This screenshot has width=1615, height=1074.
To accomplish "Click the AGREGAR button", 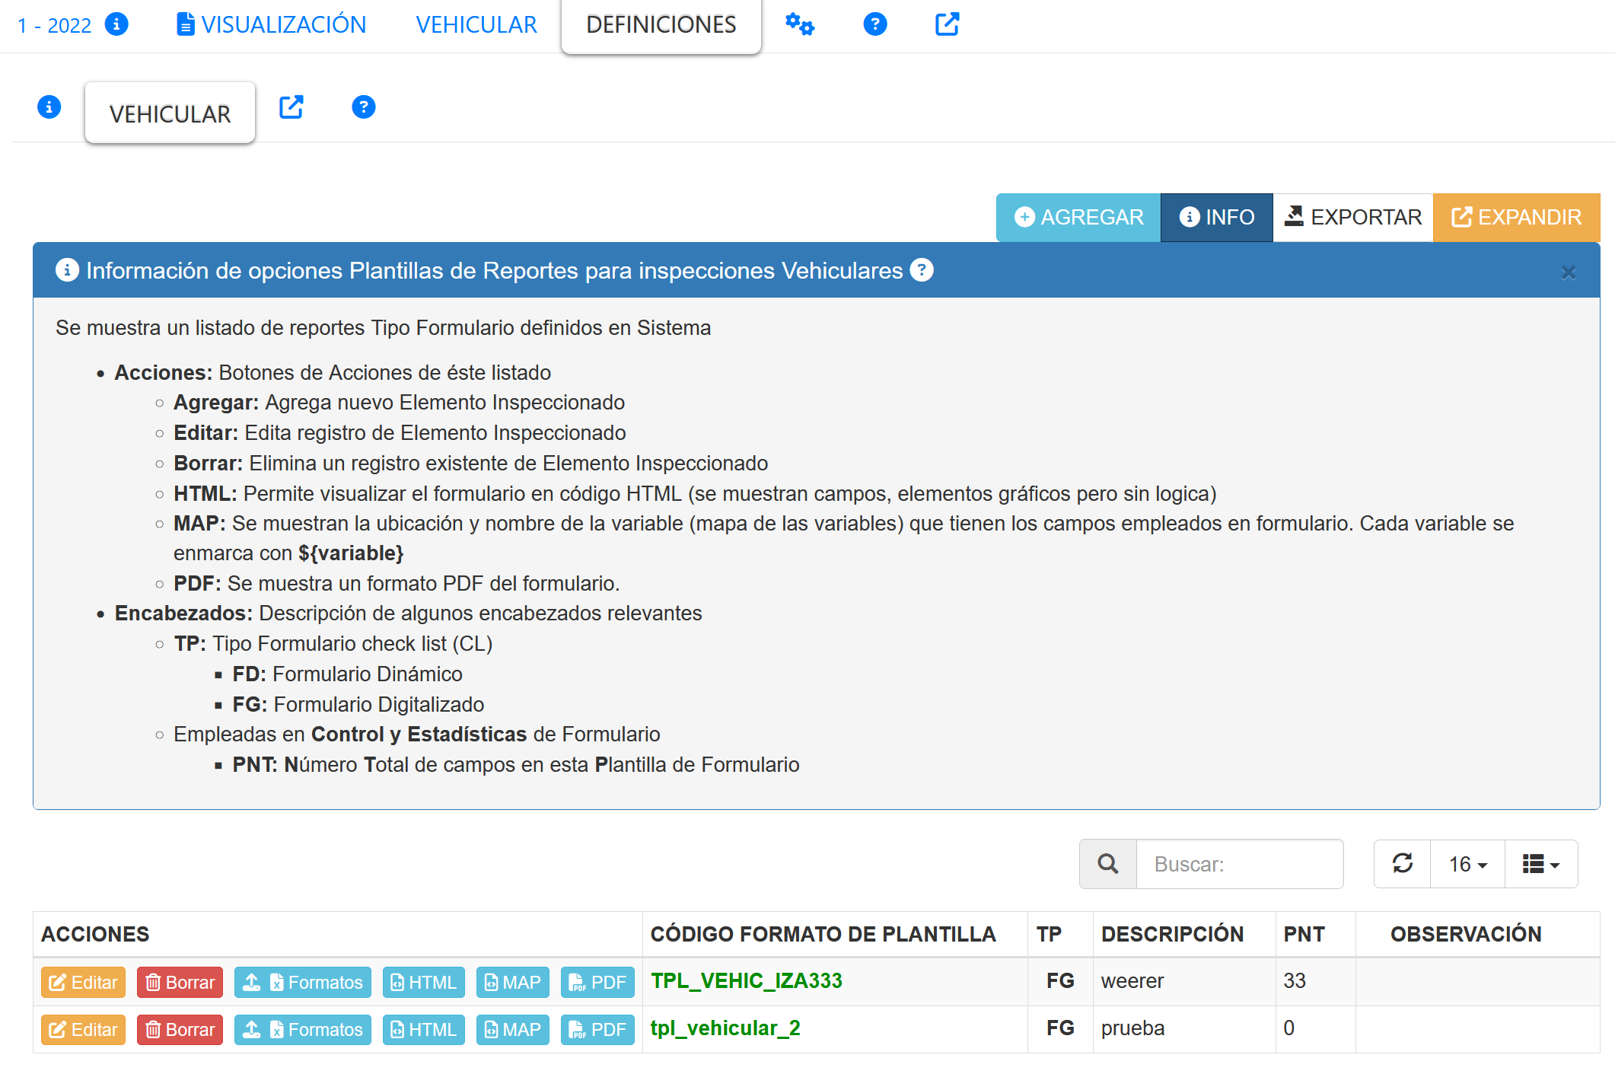I will (1078, 218).
